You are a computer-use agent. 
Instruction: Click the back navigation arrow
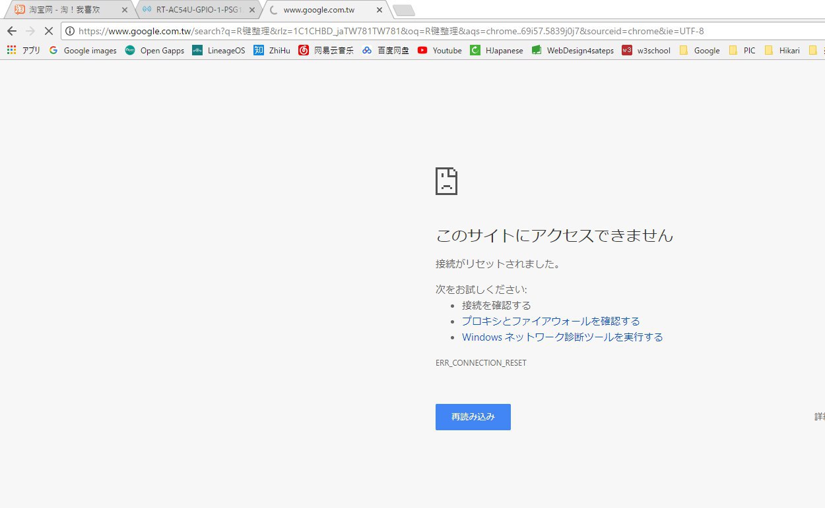(11, 31)
